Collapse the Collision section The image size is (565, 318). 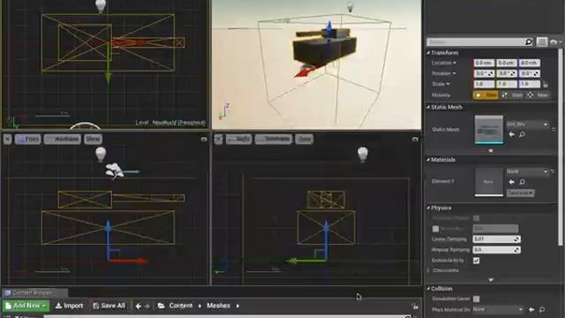428,289
